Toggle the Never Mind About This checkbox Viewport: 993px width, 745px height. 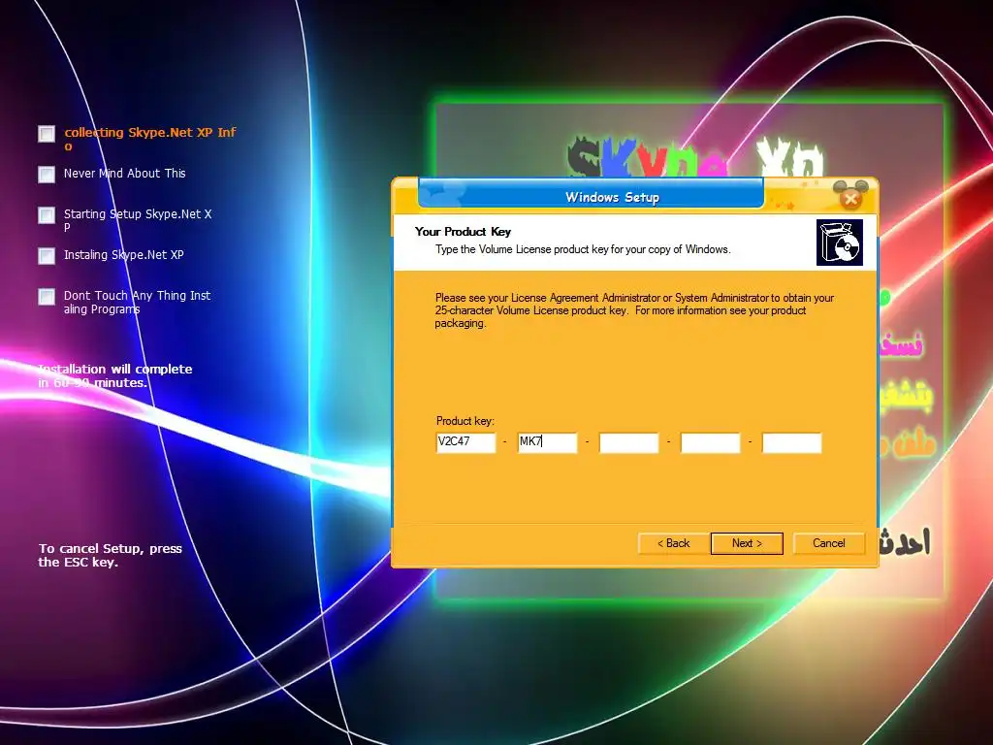pos(47,175)
